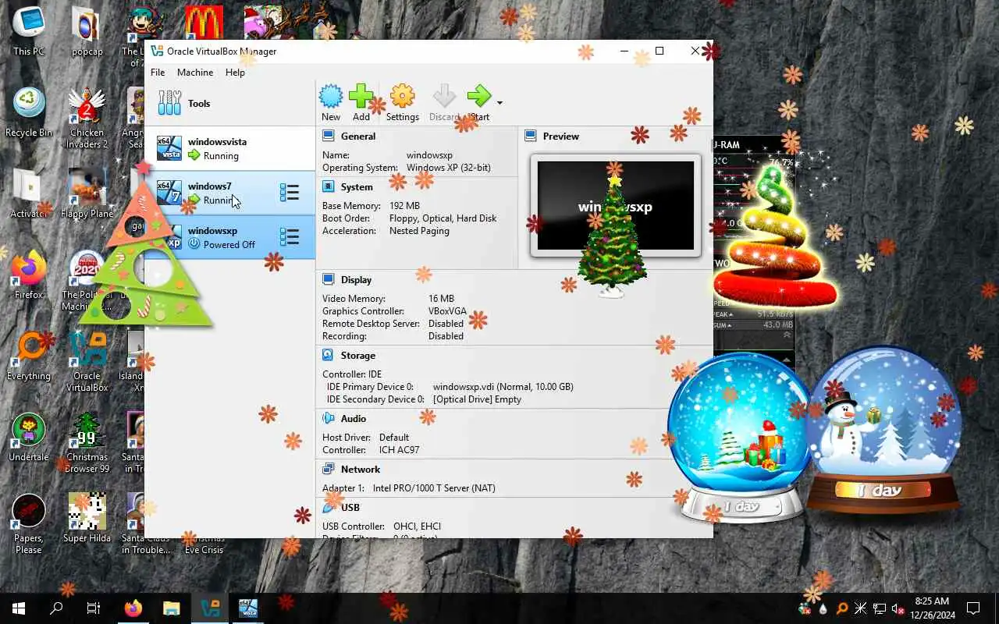Viewport: 999px width, 624px height.
Task: Open the windows7 machine tools menu icon
Action: click(290, 193)
